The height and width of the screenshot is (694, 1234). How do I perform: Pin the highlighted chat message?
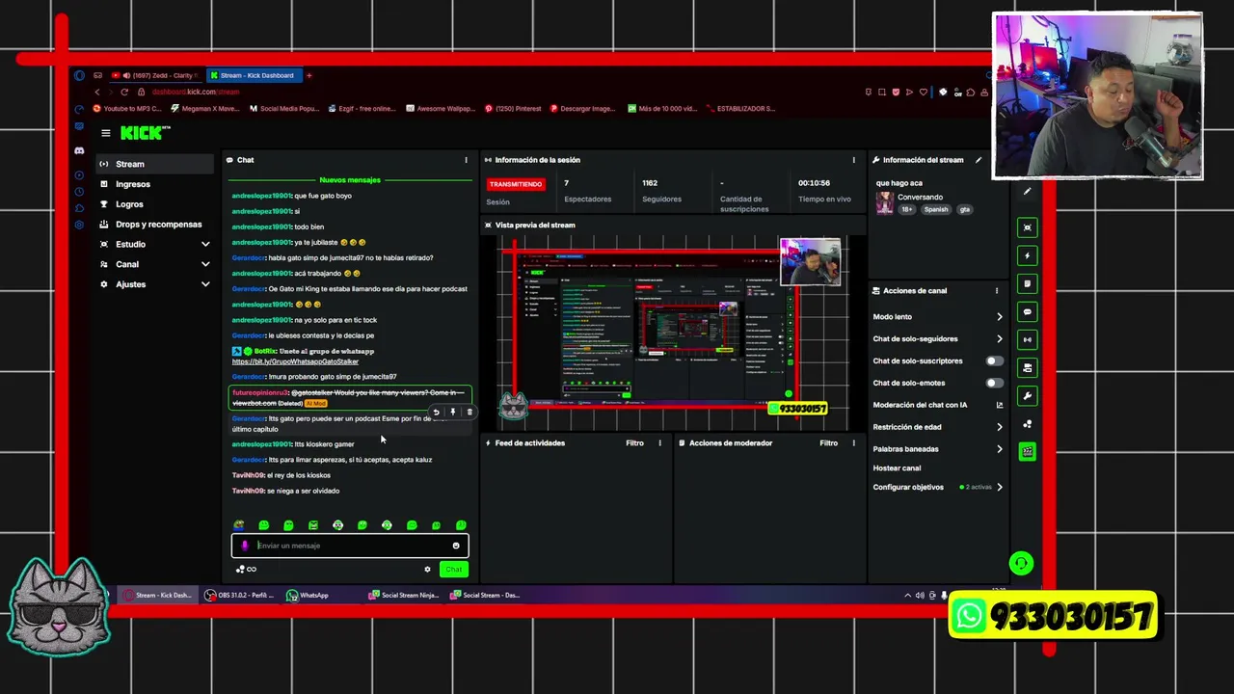[x=452, y=413]
